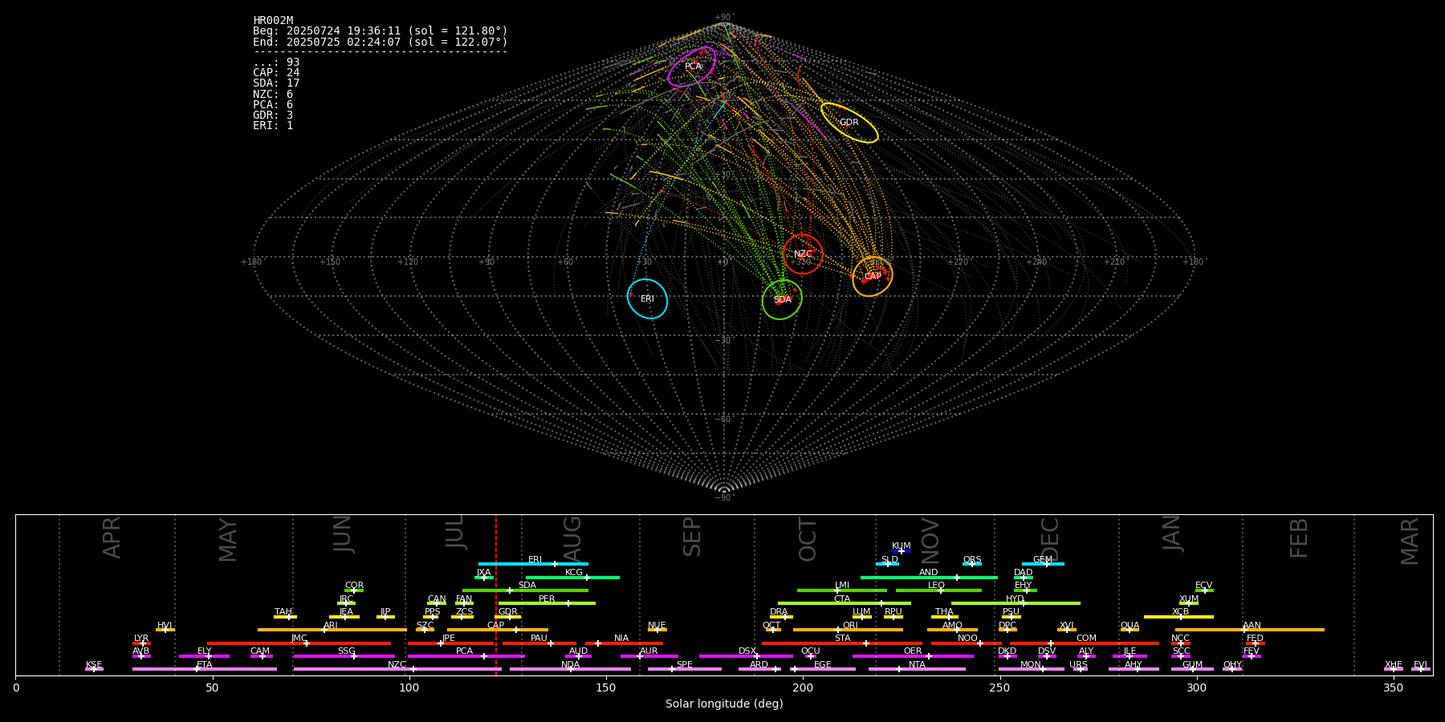Click the 'CAP: 24' count in legend
The width and height of the screenshot is (1445, 722).
pos(276,73)
